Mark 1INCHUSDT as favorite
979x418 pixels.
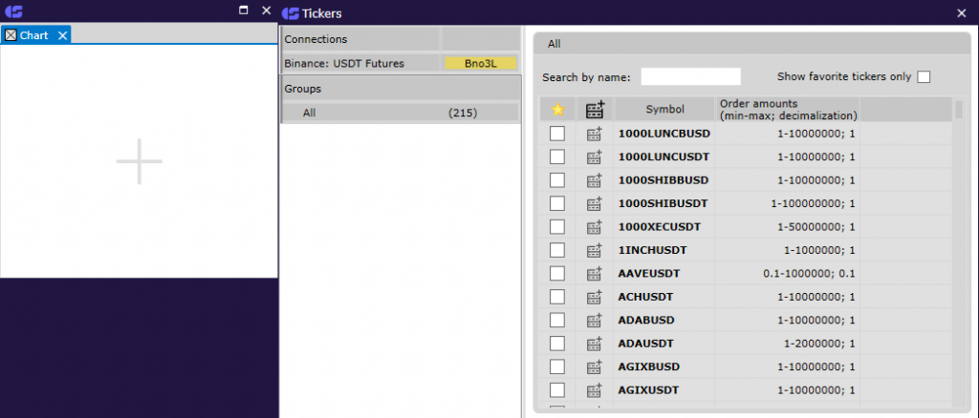coord(557,250)
